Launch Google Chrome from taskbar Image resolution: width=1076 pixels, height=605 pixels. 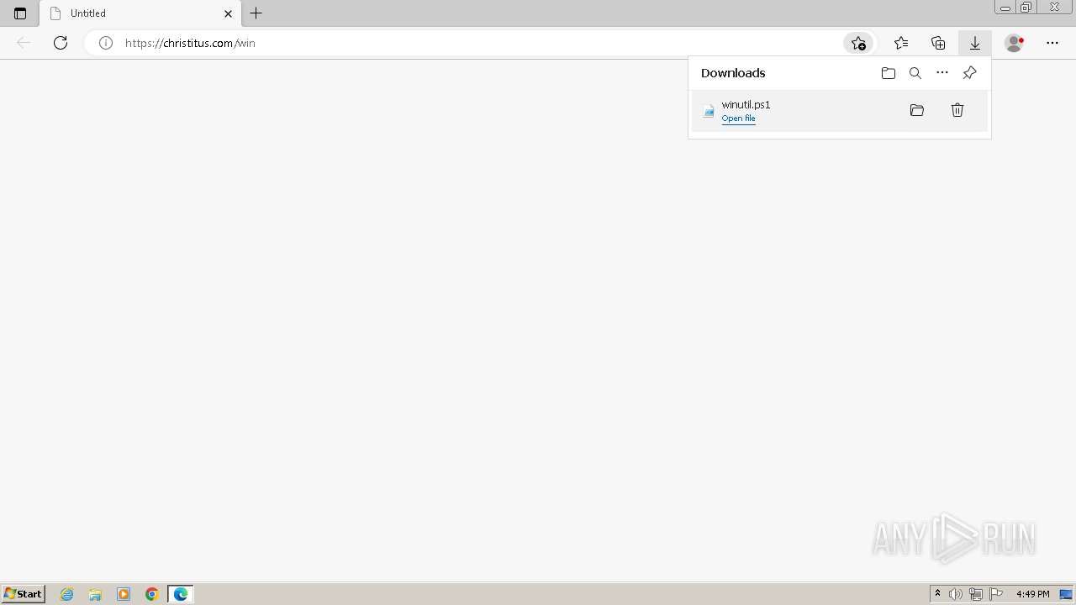pyautogui.click(x=152, y=594)
